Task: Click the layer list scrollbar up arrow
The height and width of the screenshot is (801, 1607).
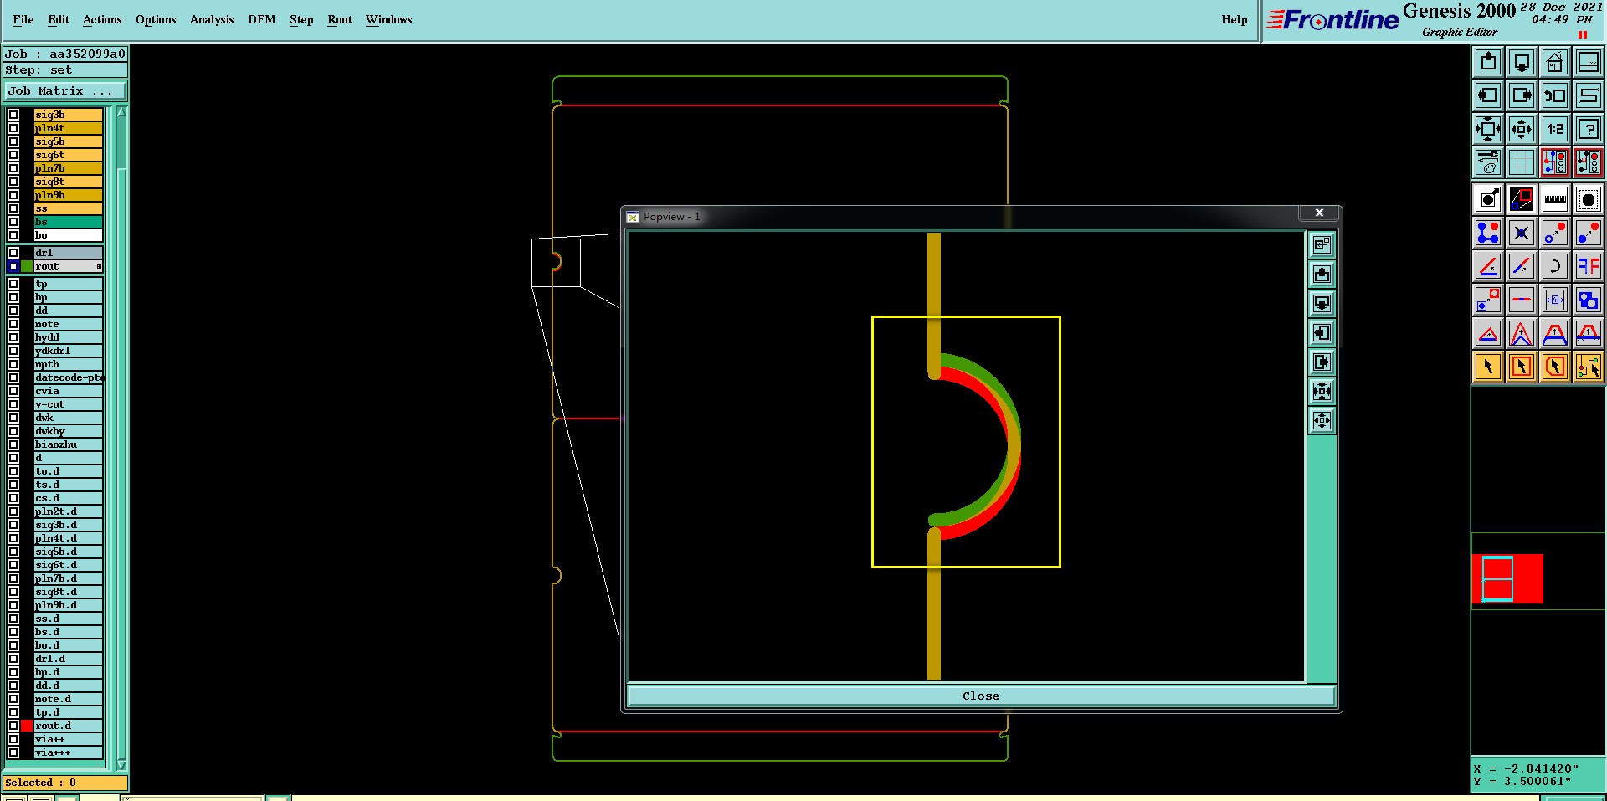Action: tap(121, 112)
